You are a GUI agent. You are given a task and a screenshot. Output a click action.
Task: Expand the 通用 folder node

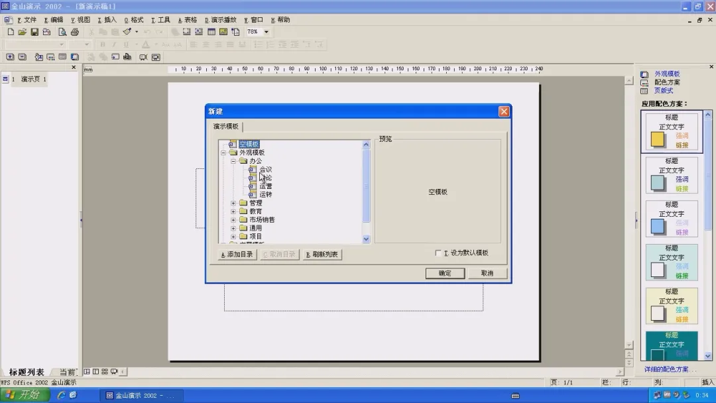[x=233, y=228]
